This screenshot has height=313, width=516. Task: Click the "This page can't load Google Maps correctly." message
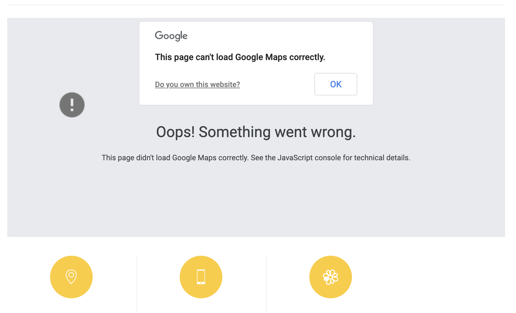tap(240, 57)
